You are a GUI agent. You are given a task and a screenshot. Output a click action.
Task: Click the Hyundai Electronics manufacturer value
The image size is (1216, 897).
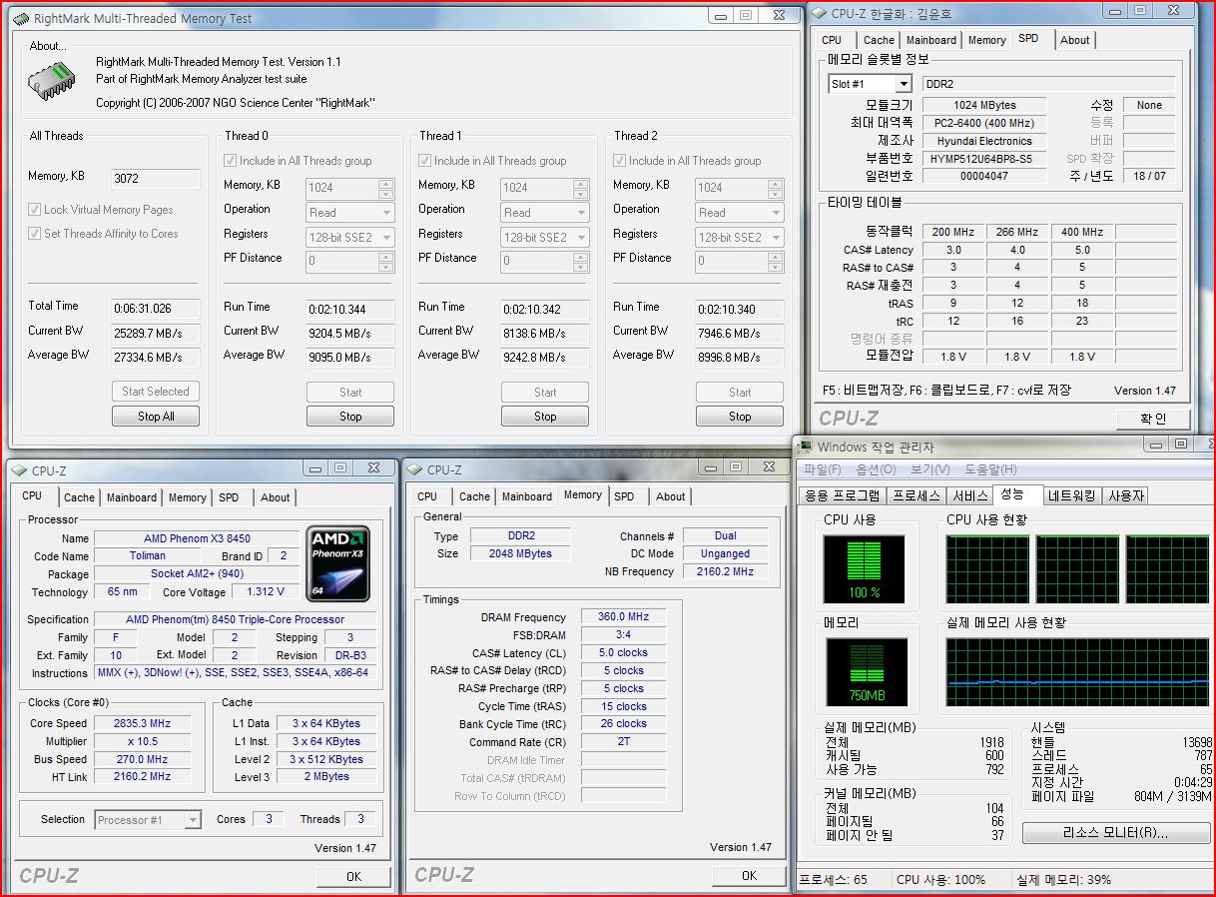pyautogui.click(x=984, y=141)
